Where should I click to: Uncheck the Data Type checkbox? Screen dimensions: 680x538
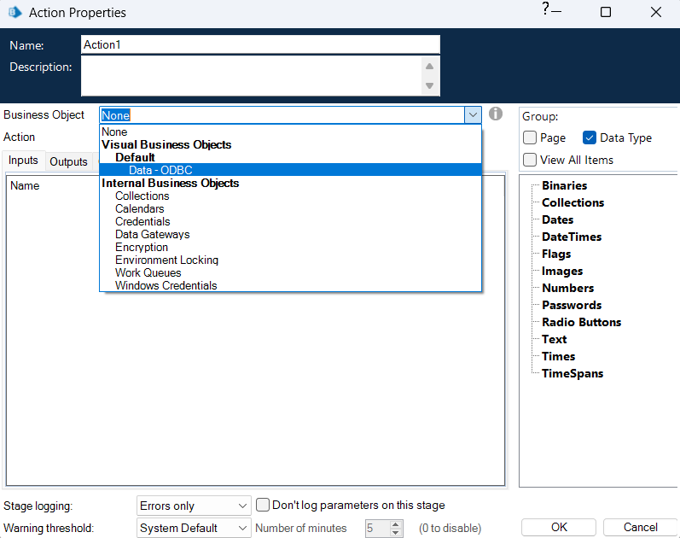[x=590, y=137]
